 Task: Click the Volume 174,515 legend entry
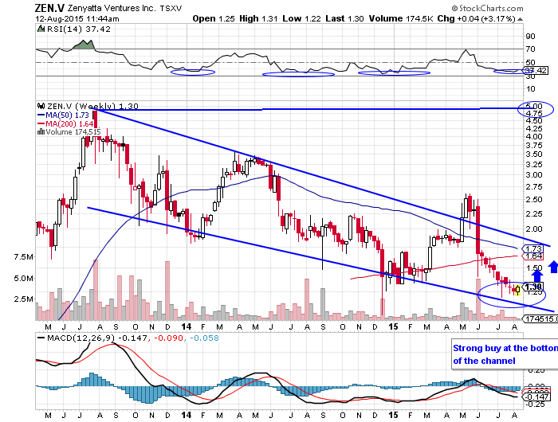click(x=73, y=132)
